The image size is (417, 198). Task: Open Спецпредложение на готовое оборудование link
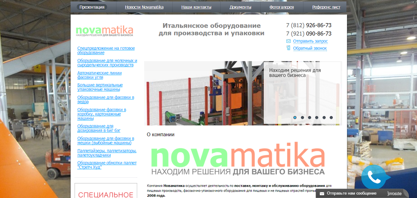pos(106,50)
